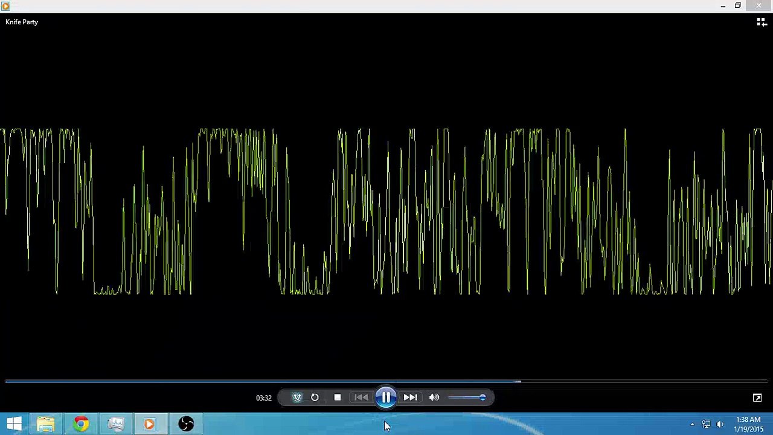Open File Explorer from taskbar
This screenshot has height=435, width=773.
point(46,424)
